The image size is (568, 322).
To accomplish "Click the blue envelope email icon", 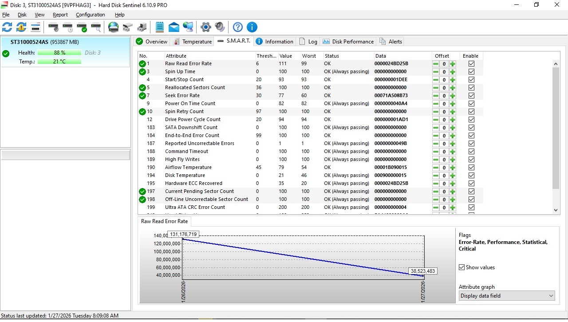I will coord(174,27).
